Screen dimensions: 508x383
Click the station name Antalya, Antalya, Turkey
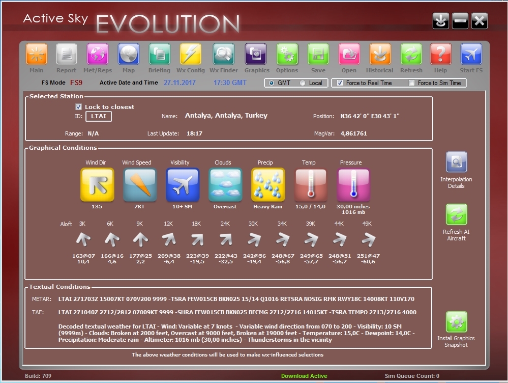[x=226, y=116]
